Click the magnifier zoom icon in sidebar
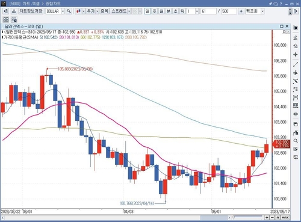Image resolution: width=301 pixels, height=222 pixels. (x=296, y=141)
